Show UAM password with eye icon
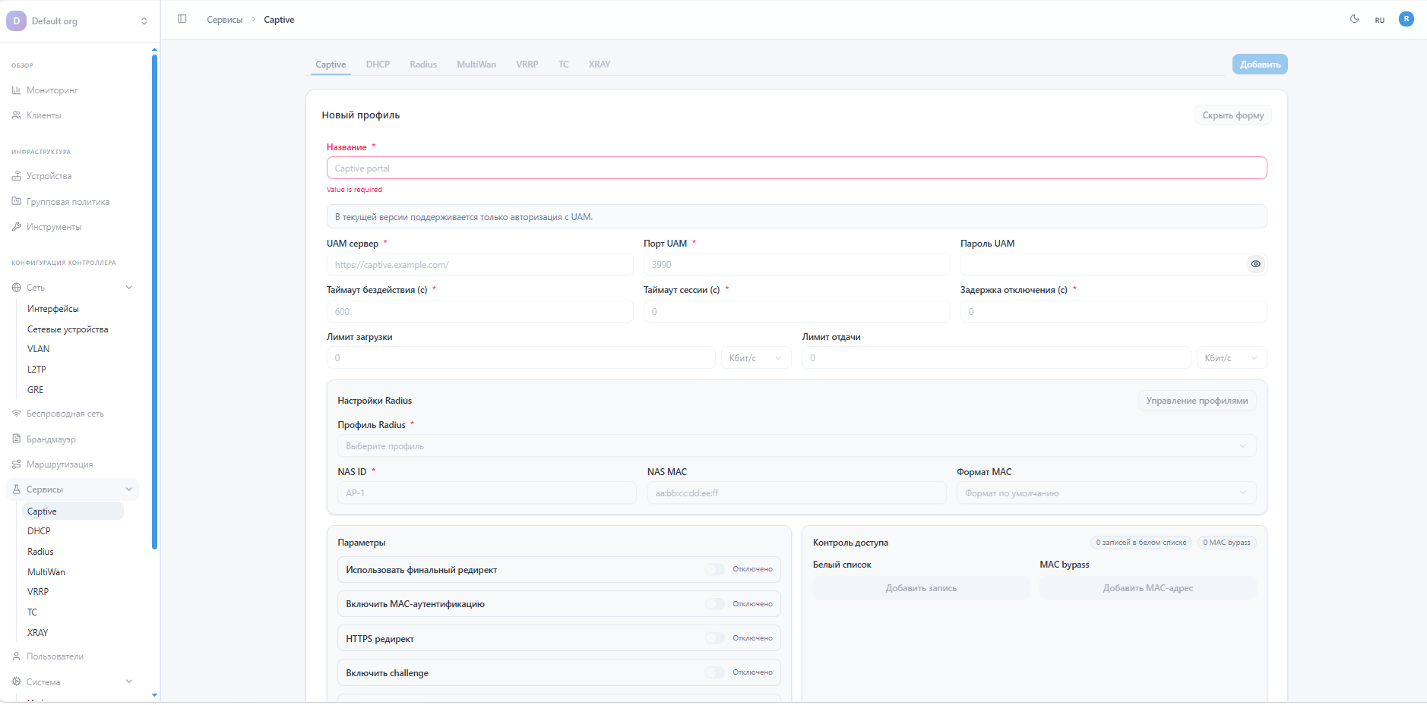 point(1255,264)
